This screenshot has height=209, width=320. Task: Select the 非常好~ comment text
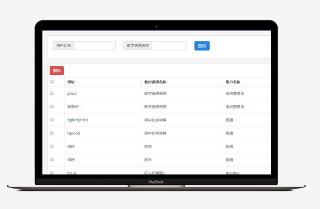74,107
